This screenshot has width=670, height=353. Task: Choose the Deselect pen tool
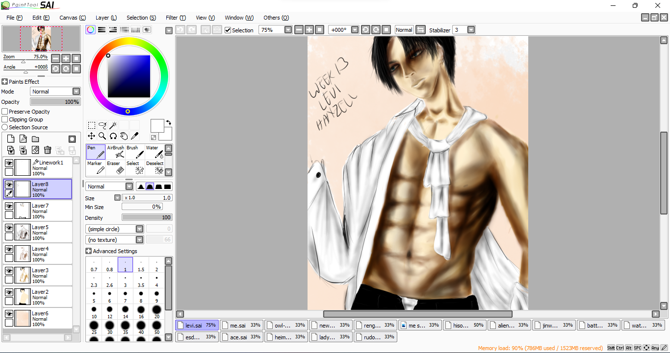pyautogui.click(x=155, y=168)
